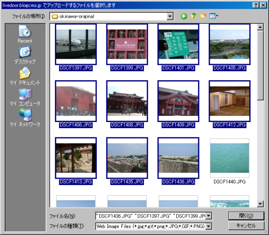Click the scroll down arrow of file list
Image resolution: width=269 pixels, height=235 pixels.
[260, 204]
